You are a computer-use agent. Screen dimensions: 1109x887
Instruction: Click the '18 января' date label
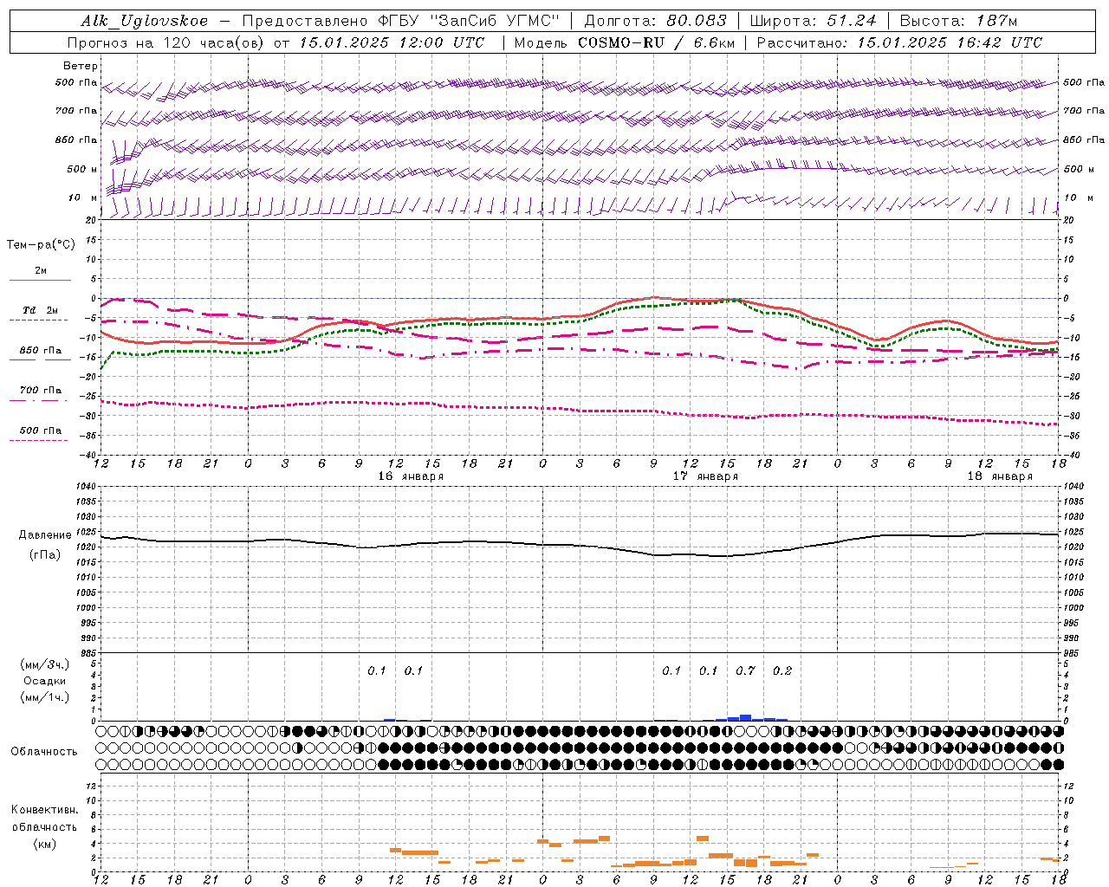1000,476
